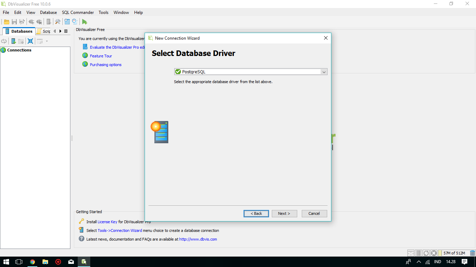The width and height of the screenshot is (476, 267).
Task: Click the Windows Start button
Action: click(x=6, y=262)
